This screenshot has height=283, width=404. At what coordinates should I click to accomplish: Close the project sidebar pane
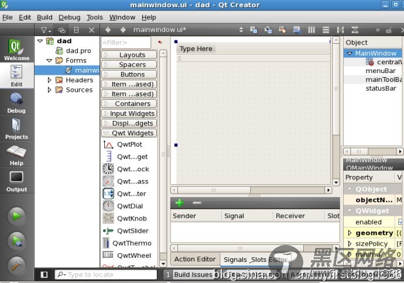tap(91, 30)
